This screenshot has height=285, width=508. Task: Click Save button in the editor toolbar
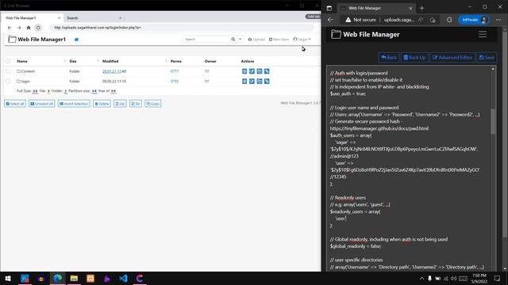pos(487,58)
